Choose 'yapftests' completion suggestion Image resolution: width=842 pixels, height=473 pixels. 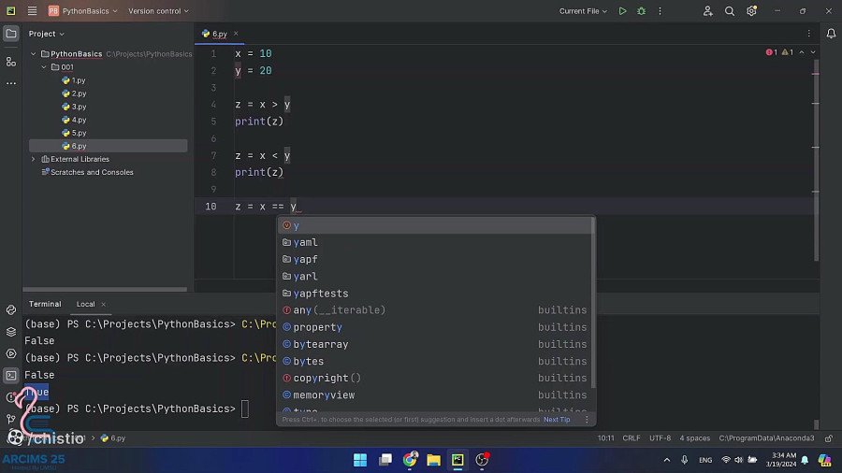pos(435,294)
